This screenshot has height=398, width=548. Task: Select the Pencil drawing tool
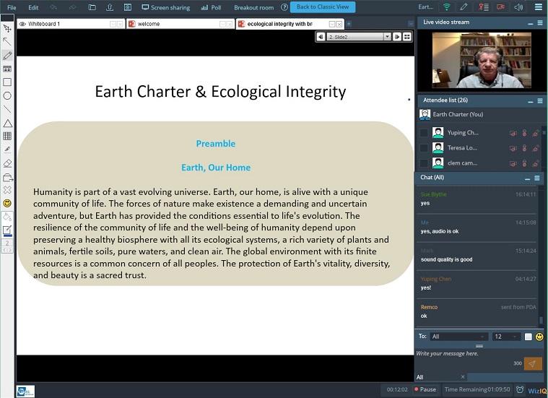coord(7,55)
